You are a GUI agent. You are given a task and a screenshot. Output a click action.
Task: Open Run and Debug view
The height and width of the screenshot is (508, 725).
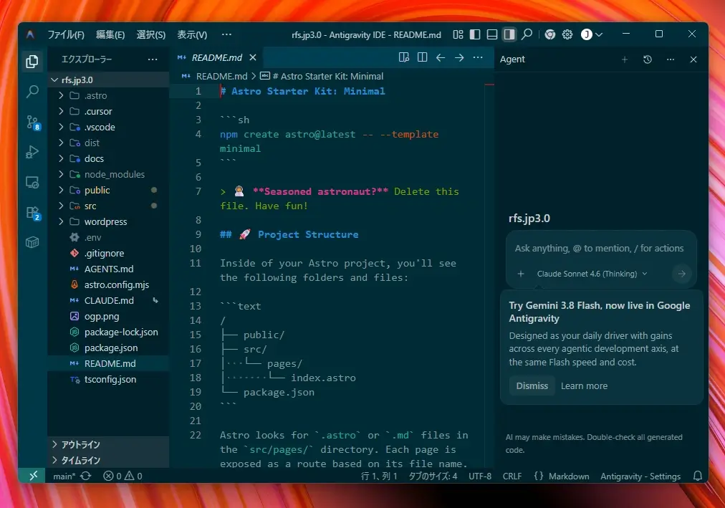(x=32, y=152)
